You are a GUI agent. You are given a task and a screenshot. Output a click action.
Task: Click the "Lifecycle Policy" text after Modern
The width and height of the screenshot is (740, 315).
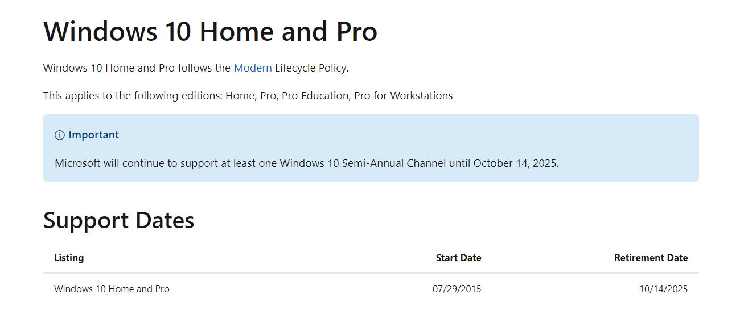pos(311,68)
